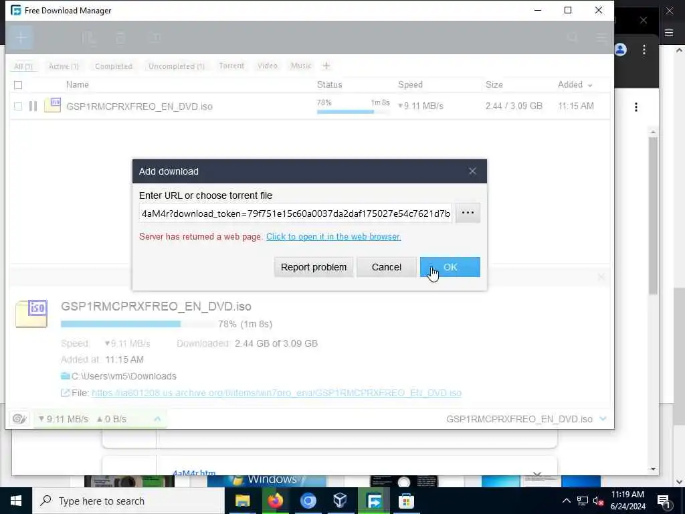The image size is (685, 514).
Task: Click the large iso icon in details panel
Action: click(31, 313)
